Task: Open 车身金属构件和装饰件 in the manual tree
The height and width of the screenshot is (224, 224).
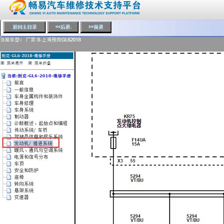Action: pyautogui.click(x=39, y=96)
